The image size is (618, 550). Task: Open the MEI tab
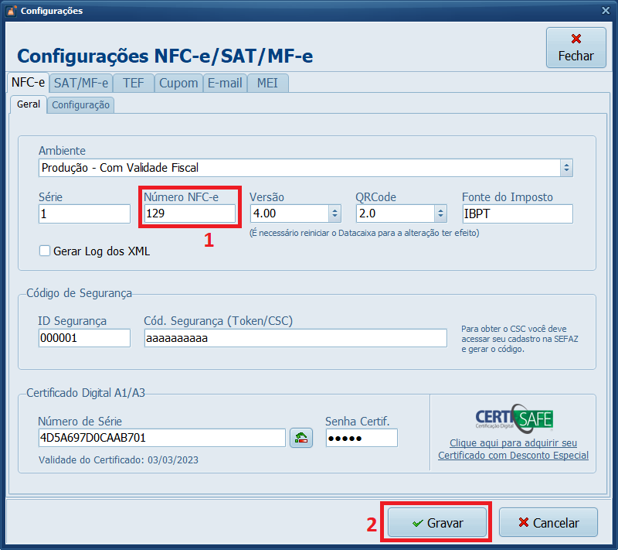tap(267, 83)
